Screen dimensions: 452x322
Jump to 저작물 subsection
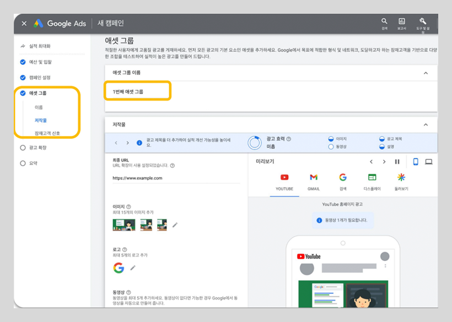[41, 121]
